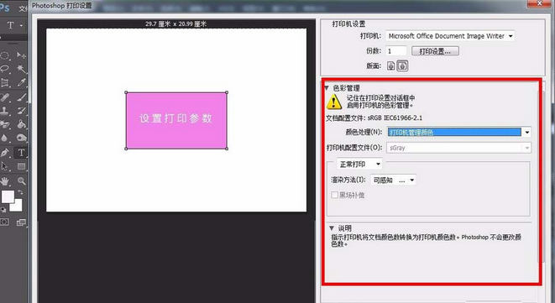Image resolution: width=555 pixels, height=303 pixels.
Task: Select the Hand tool
Action: (x=4, y=181)
